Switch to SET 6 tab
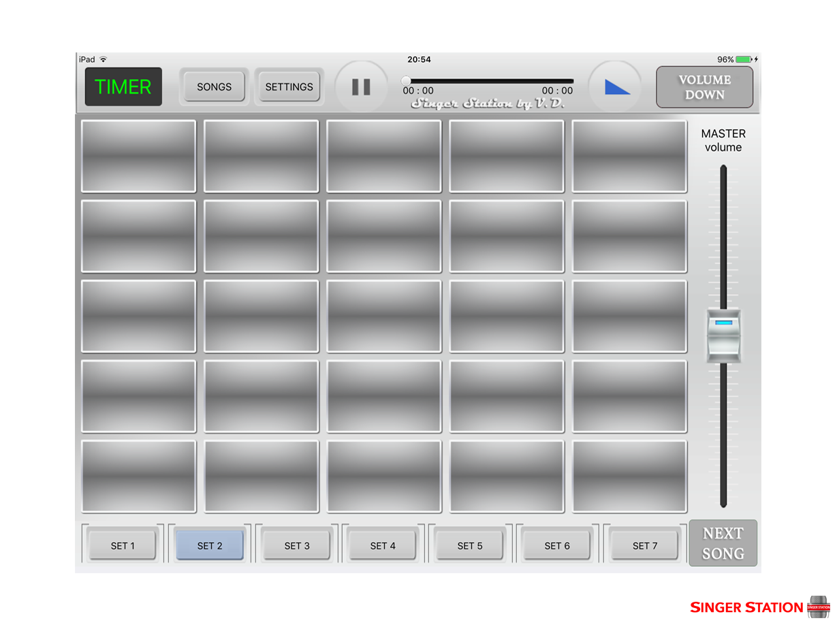The height and width of the screenshot is (627, 837). point(557,545)
